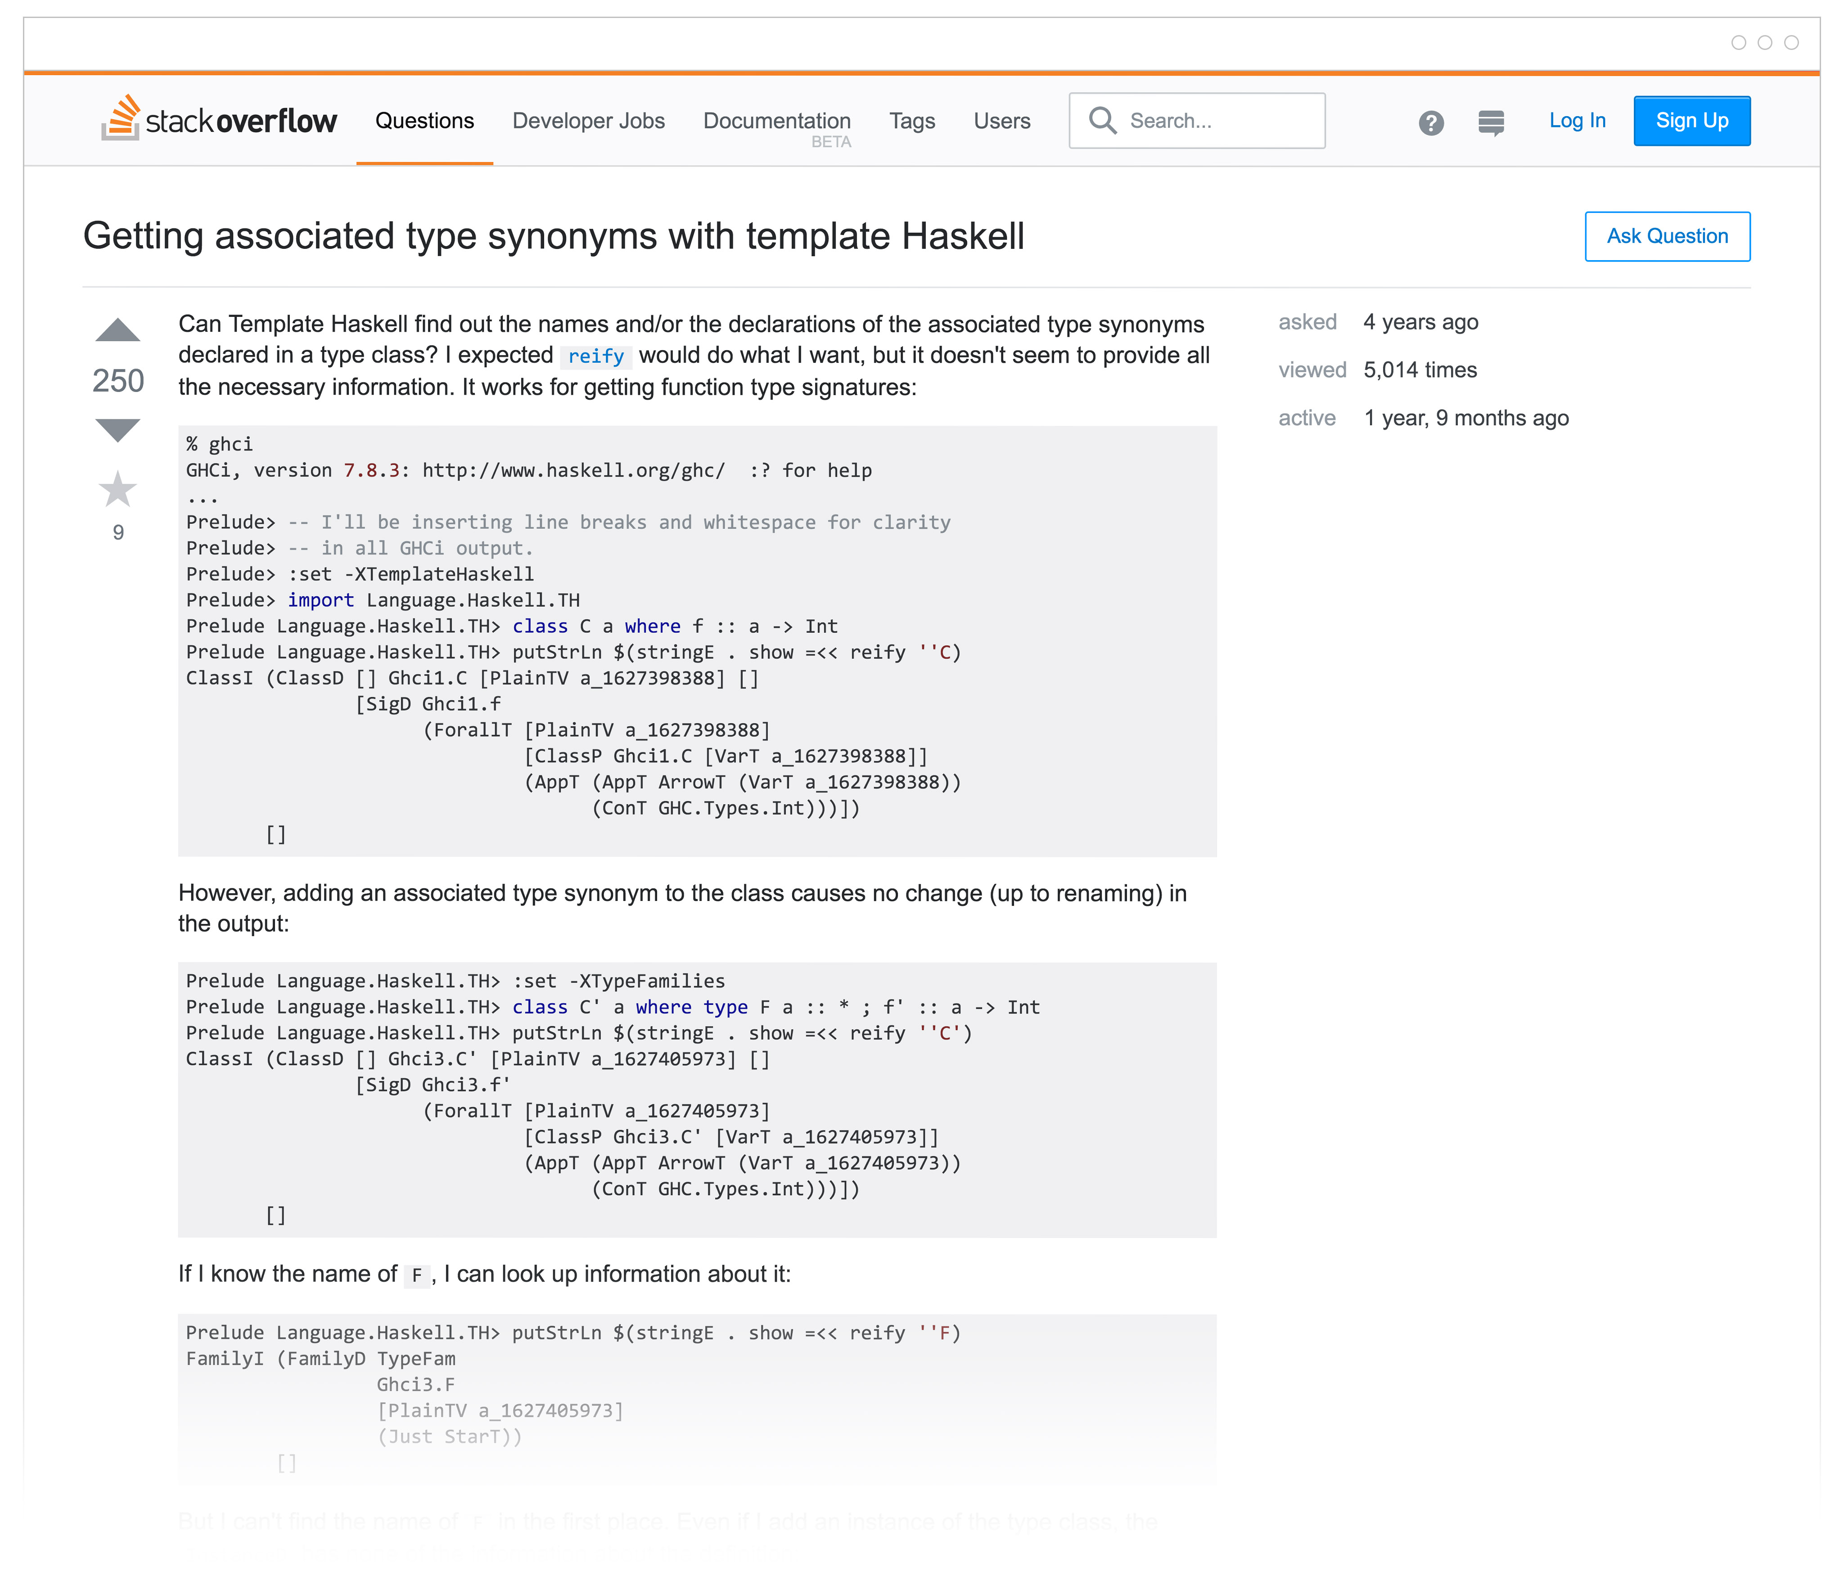1844x1594 pixels.
Task: Click the Users menu item
Action: [1001, 121]
